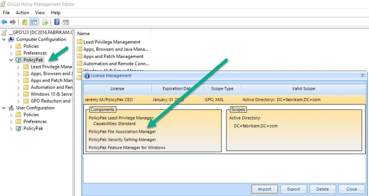Toggle the Show/Hide Action Pane icon
This screenshot has width=369, height=196.
pos(66,22)
